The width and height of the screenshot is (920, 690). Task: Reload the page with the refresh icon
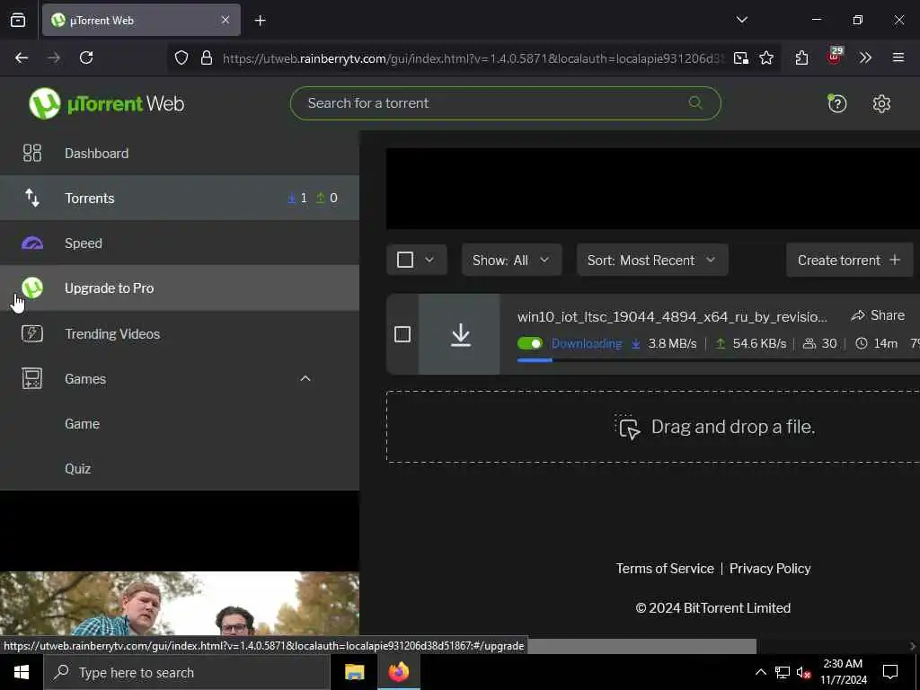point(86,57)
